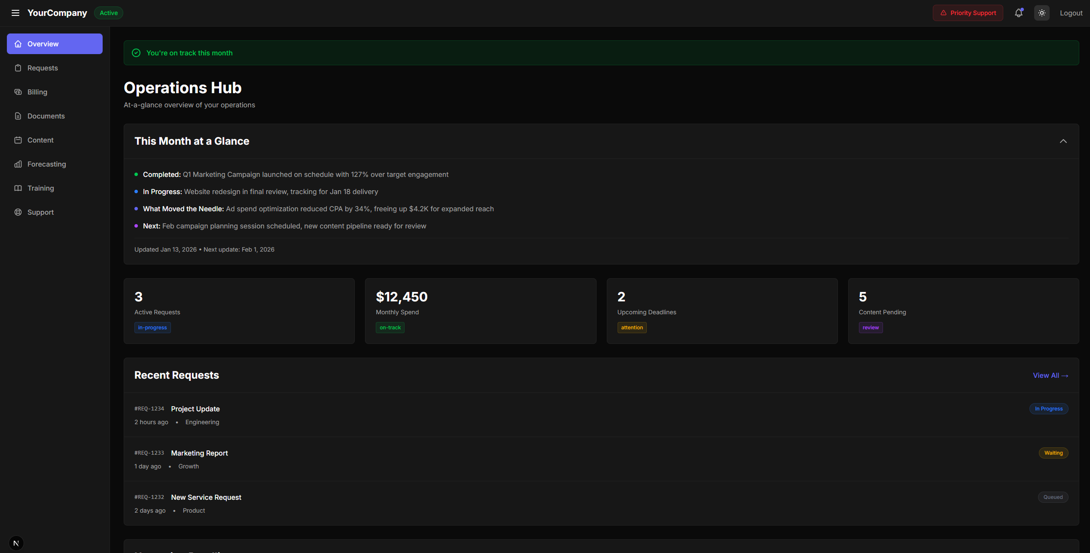Screen dimensions: 1090x553
Task: Click the notifications bell icon
Action: pyautogui.click(x=1018, y=13)
